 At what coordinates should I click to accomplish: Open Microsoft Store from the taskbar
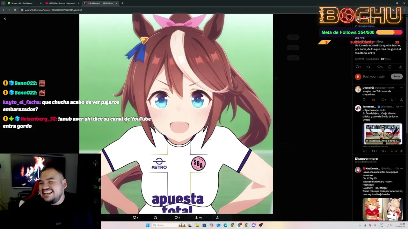[x=204, y=225]
